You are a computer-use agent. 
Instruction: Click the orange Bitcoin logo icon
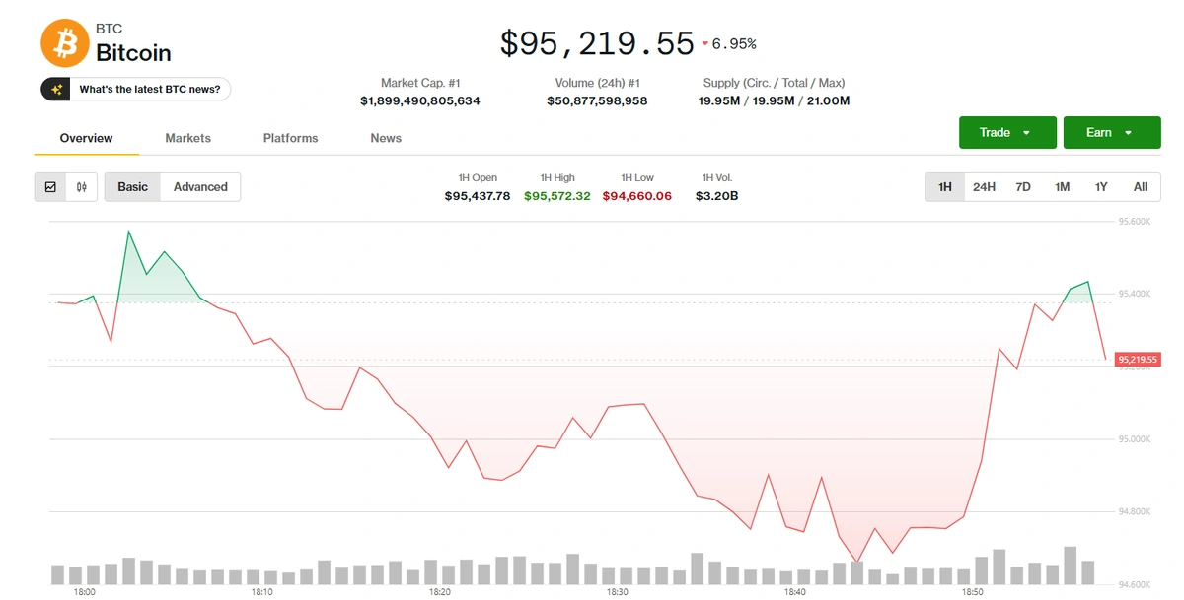point(64,43)
